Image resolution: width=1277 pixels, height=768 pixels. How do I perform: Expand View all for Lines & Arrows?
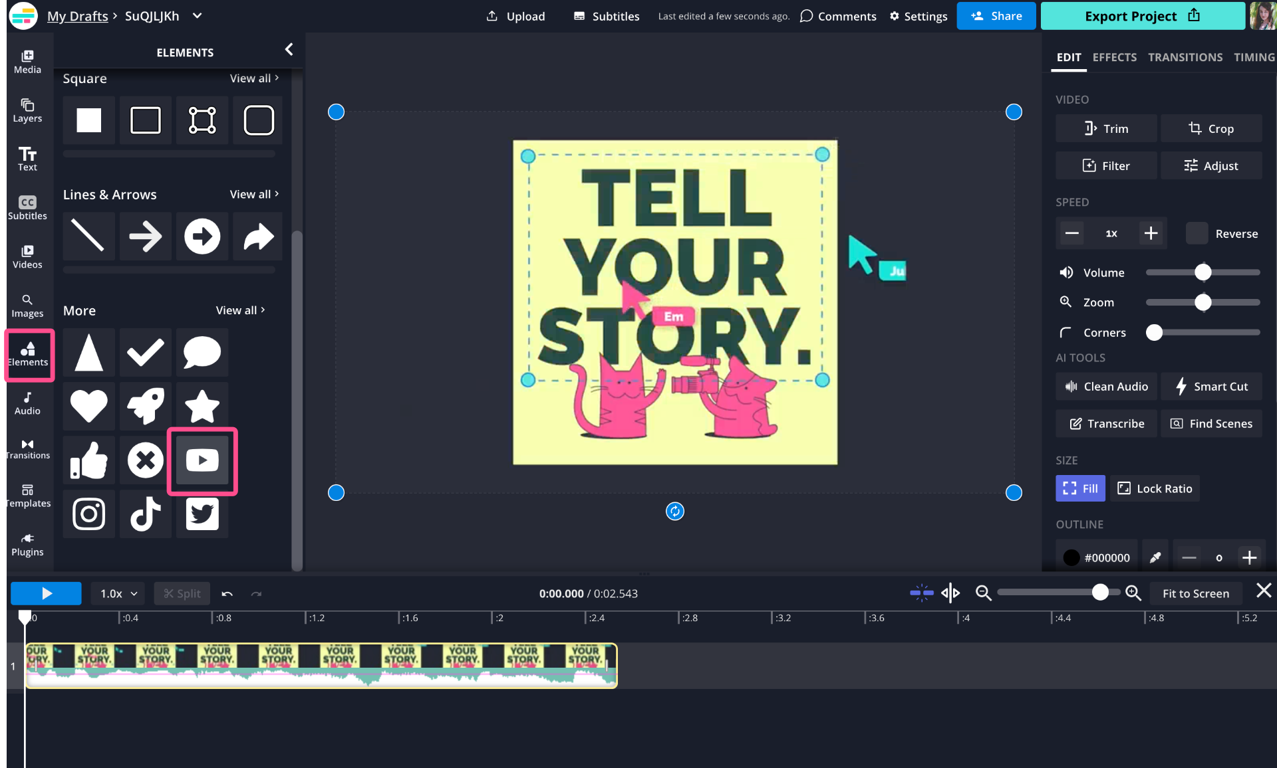254,194
